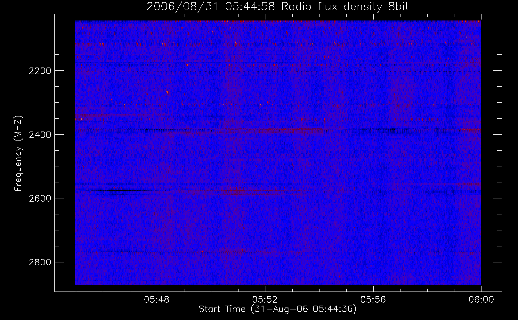Click the 06:00 time tick label
Screen dimensions: 518x320
[481, 300]
